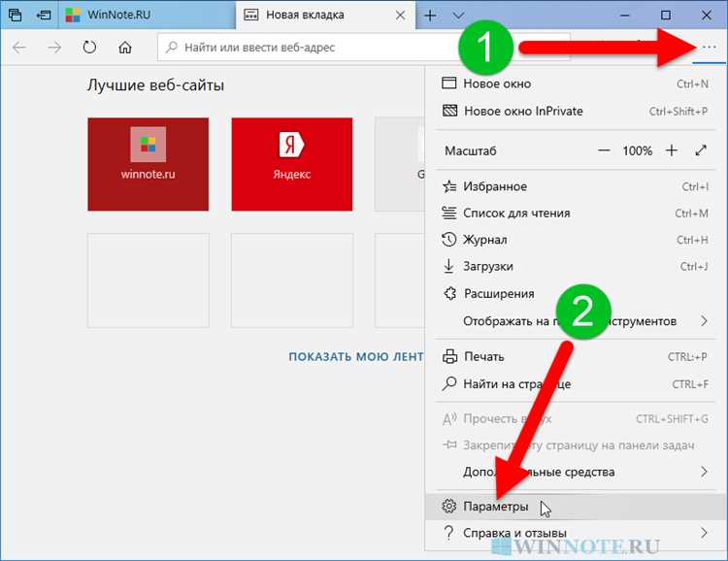Image resolution: width=728 pixels, height=561 pixels.
Task: Choose Найти на странице
Action: click(x=576, y=384)
